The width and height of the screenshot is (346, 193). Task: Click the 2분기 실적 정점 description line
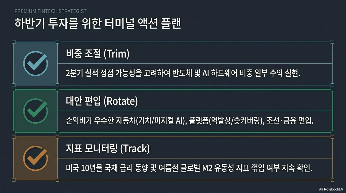183,74
